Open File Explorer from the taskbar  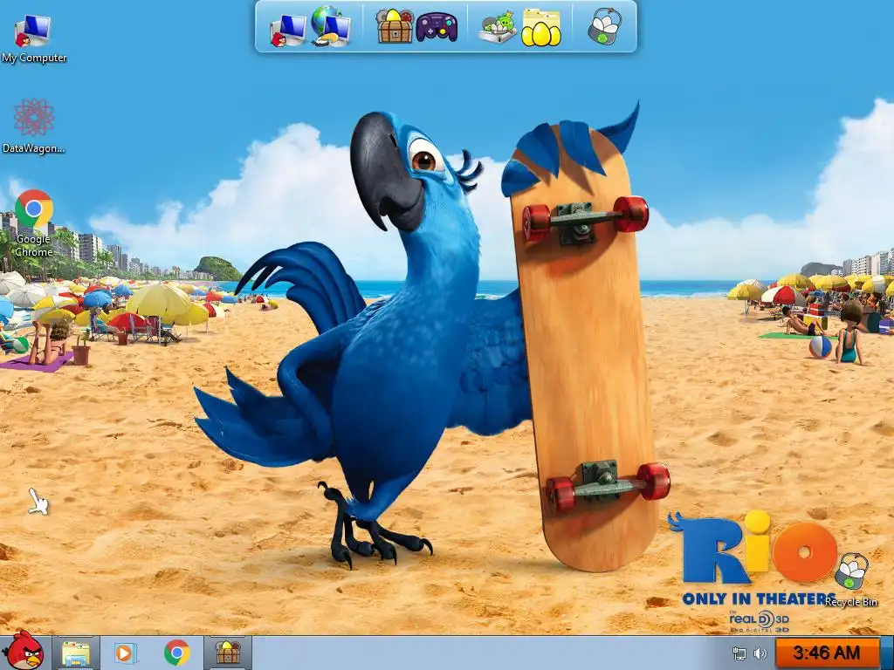[x=76, y=653]
